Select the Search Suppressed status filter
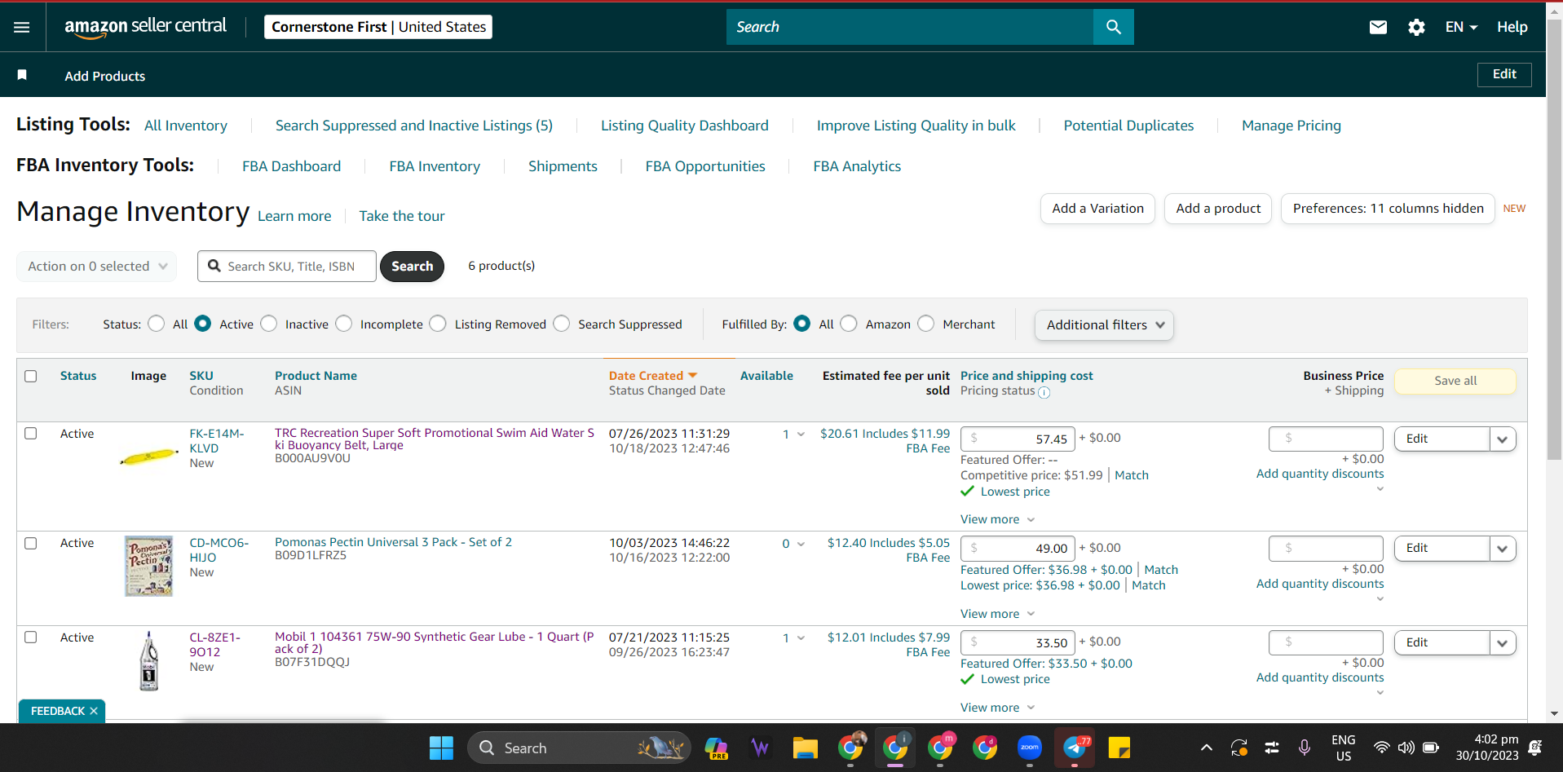The image size is (1563, 772). (x=562, y=324)
